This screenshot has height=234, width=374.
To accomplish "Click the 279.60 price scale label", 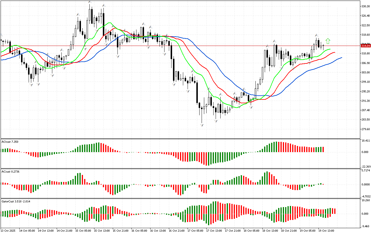I will coord(366,129).
